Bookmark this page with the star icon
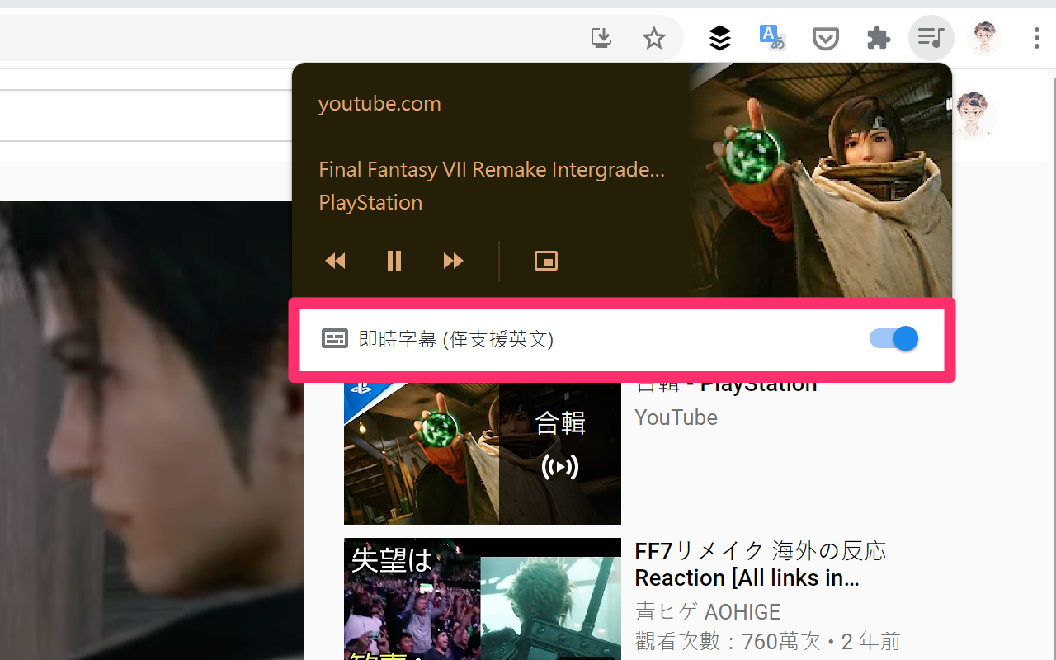The width and height of the screenshot is (1056, 660). coord(654,38)
